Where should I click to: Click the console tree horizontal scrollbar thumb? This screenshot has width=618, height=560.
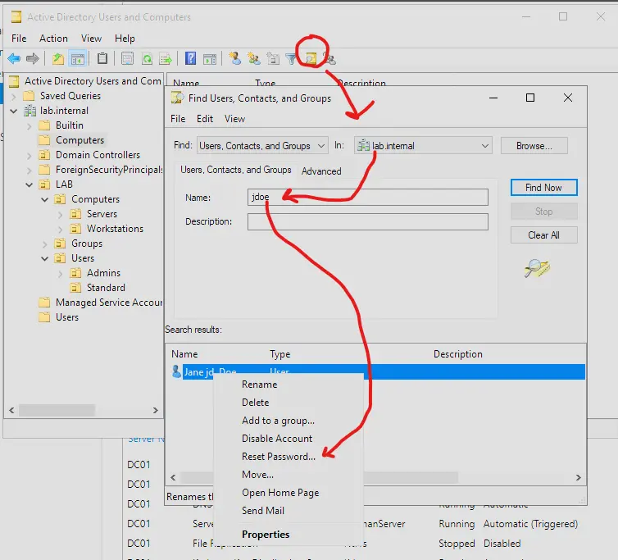tap(57, 410)
